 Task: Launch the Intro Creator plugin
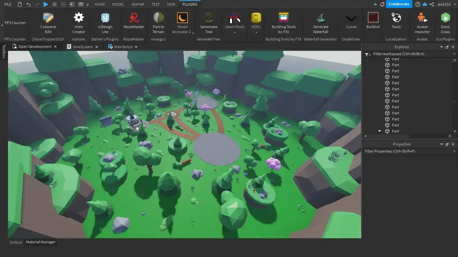tap(79, 23)
